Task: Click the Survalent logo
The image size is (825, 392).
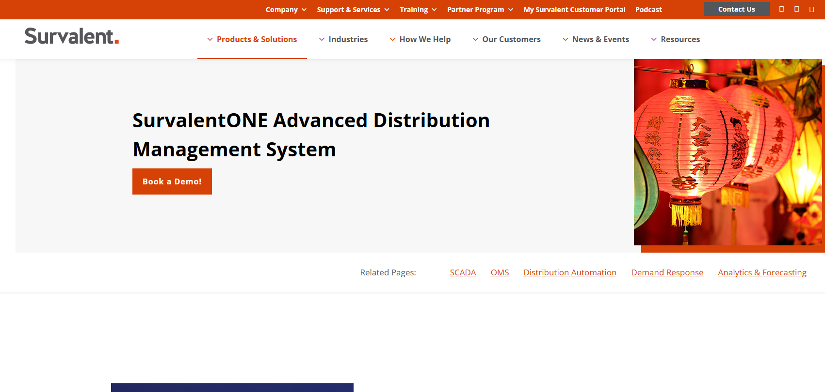Action: coord(72,36)
